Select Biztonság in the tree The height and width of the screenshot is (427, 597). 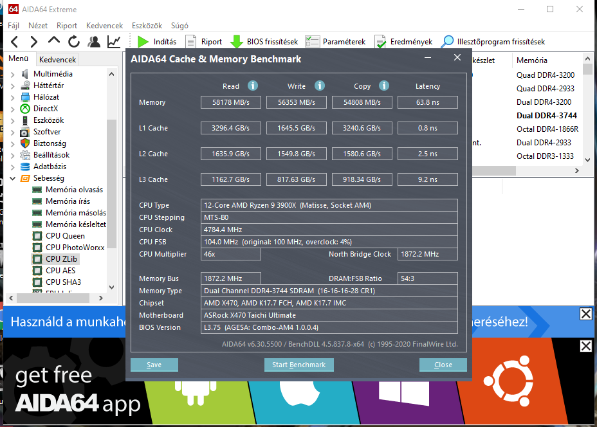click(x=50, y=143)
